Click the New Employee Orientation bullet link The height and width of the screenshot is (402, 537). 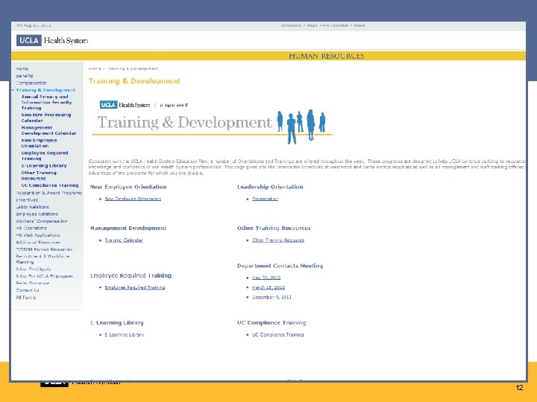[x=133, y=199]
